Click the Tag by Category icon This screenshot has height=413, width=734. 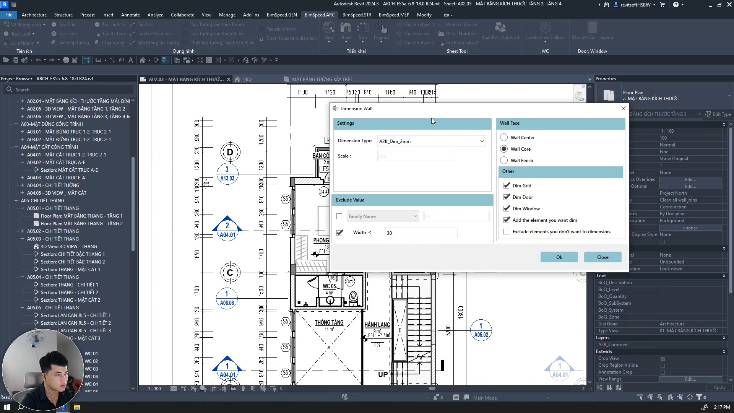(x=122, y=60)
